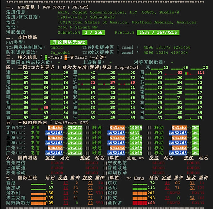Click the orange 伦敦 latency bar 193
The height and width of the screenshot is (209, 213).
140,199
